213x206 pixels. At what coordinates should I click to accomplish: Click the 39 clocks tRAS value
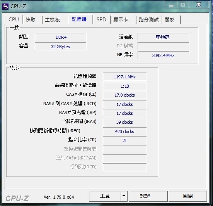tap(125, 122)
